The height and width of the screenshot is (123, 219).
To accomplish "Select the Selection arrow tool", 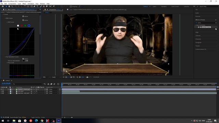I will (6, 6).
